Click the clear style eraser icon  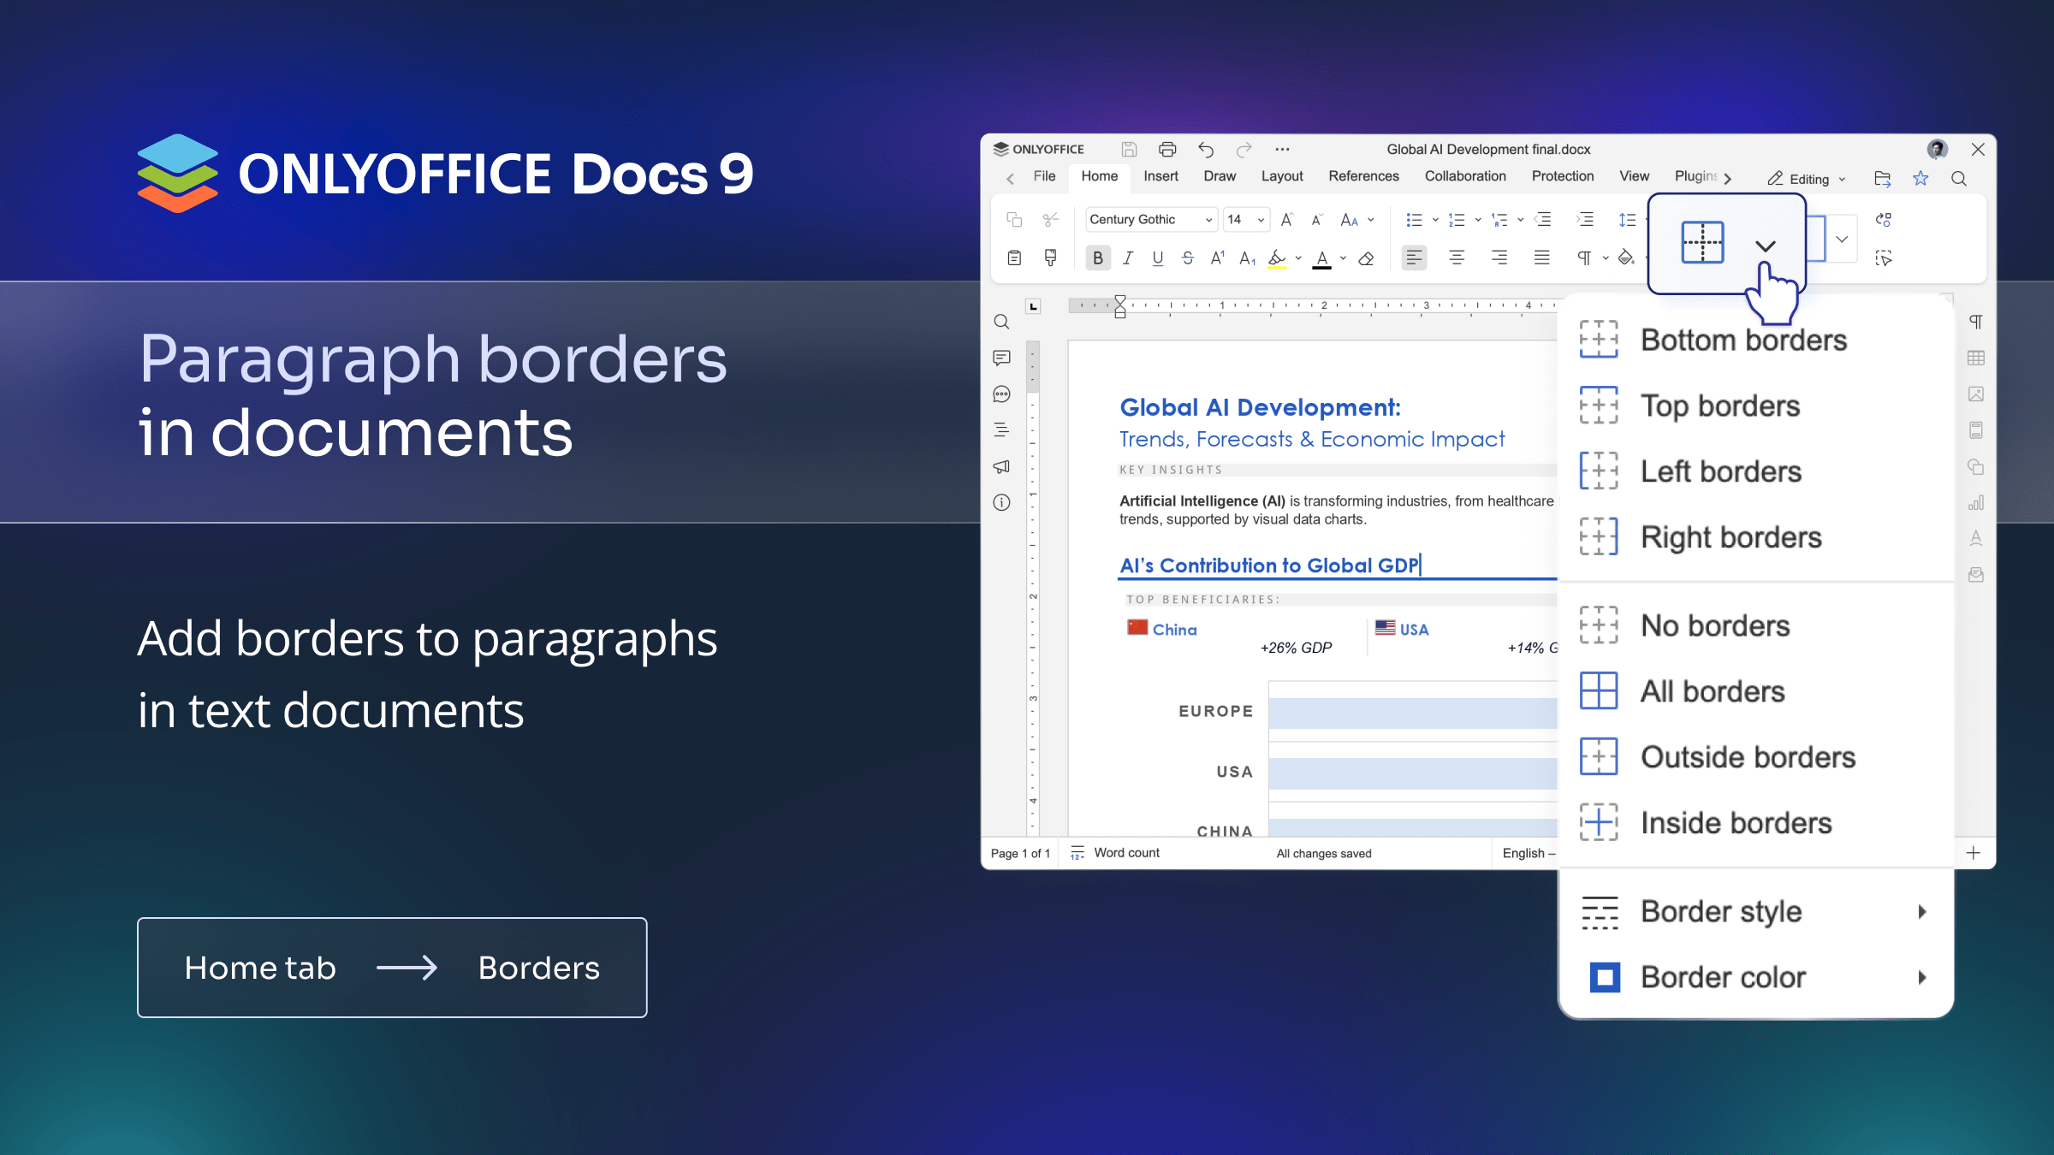pos(1366,258)
